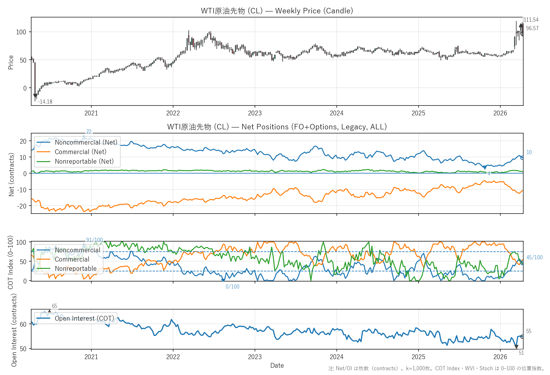Image resolution: width=550 pixels, height=375 pixels.
Task: Click the down-triangle marker at the -14.18 price low
Action: point(35,96)
